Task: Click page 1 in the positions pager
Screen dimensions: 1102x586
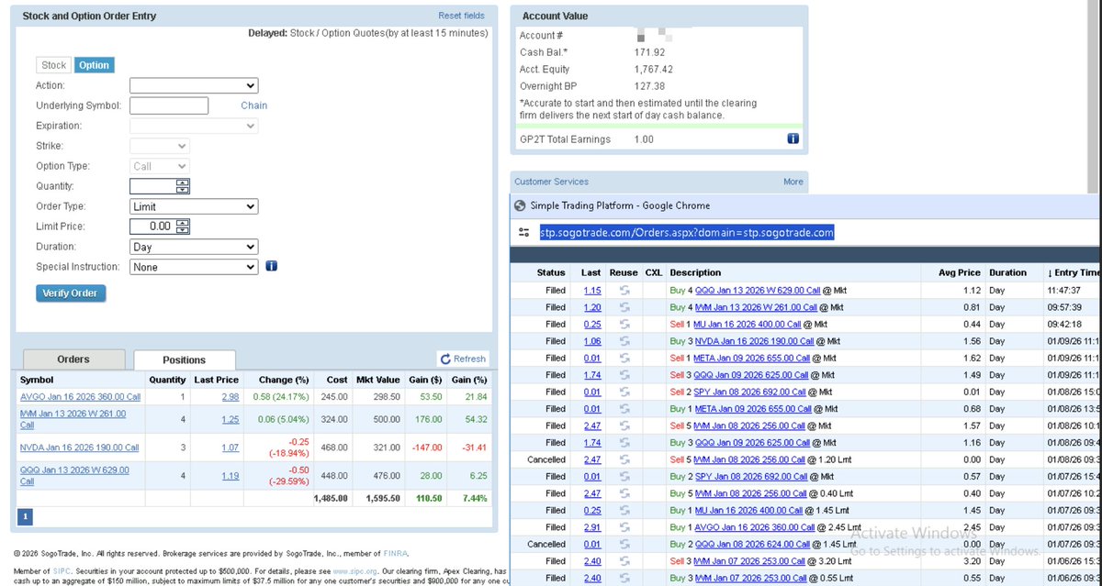Action: (25, 517)
